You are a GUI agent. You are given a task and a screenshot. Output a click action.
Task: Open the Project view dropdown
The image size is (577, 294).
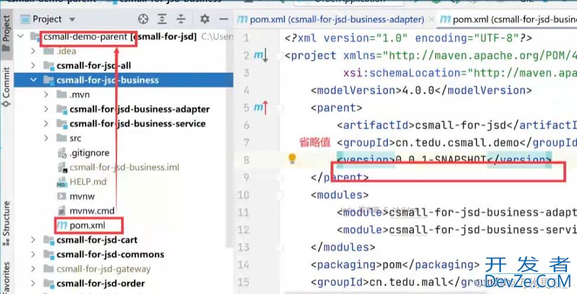tap(72, 19)
